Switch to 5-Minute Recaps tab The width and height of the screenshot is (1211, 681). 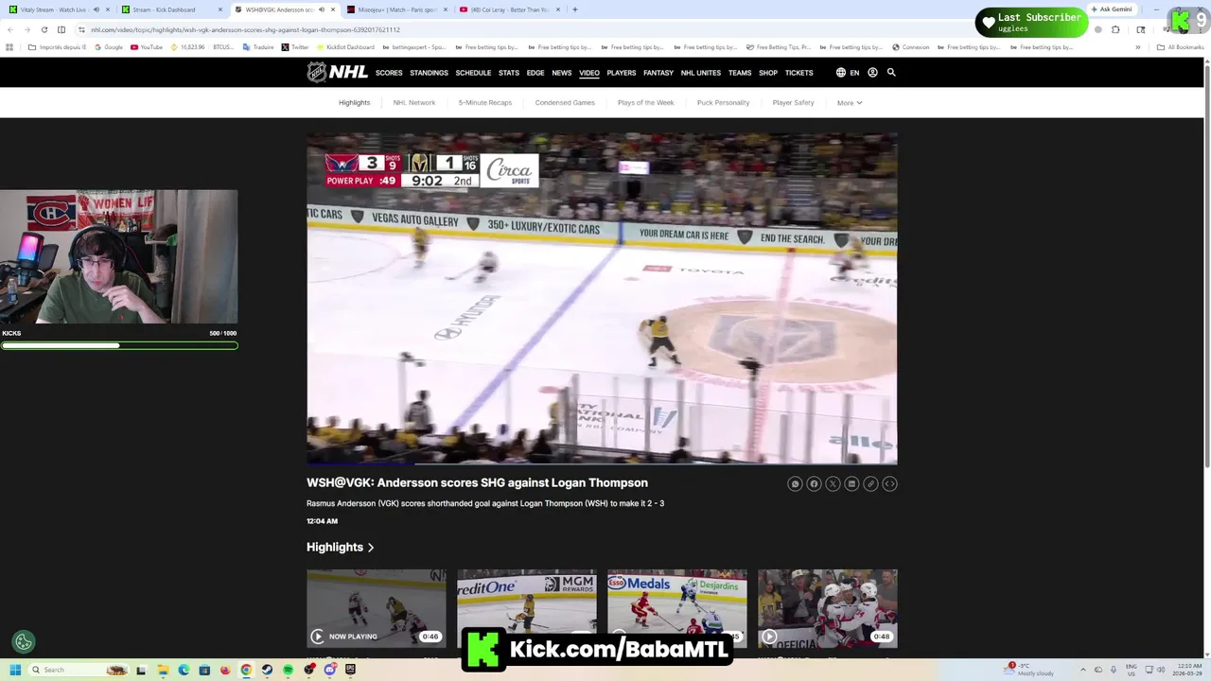pyautogui.click(x=485, y=102)
